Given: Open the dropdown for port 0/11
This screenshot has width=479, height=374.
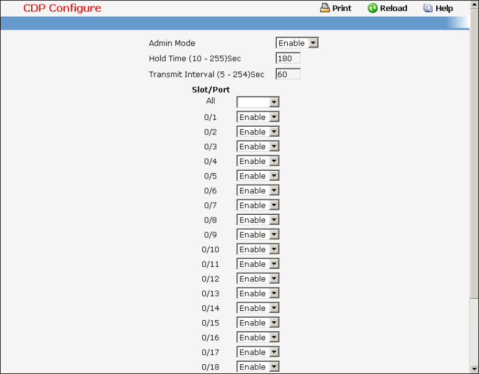Looking at the screenshot, I should tap(258, 264).
